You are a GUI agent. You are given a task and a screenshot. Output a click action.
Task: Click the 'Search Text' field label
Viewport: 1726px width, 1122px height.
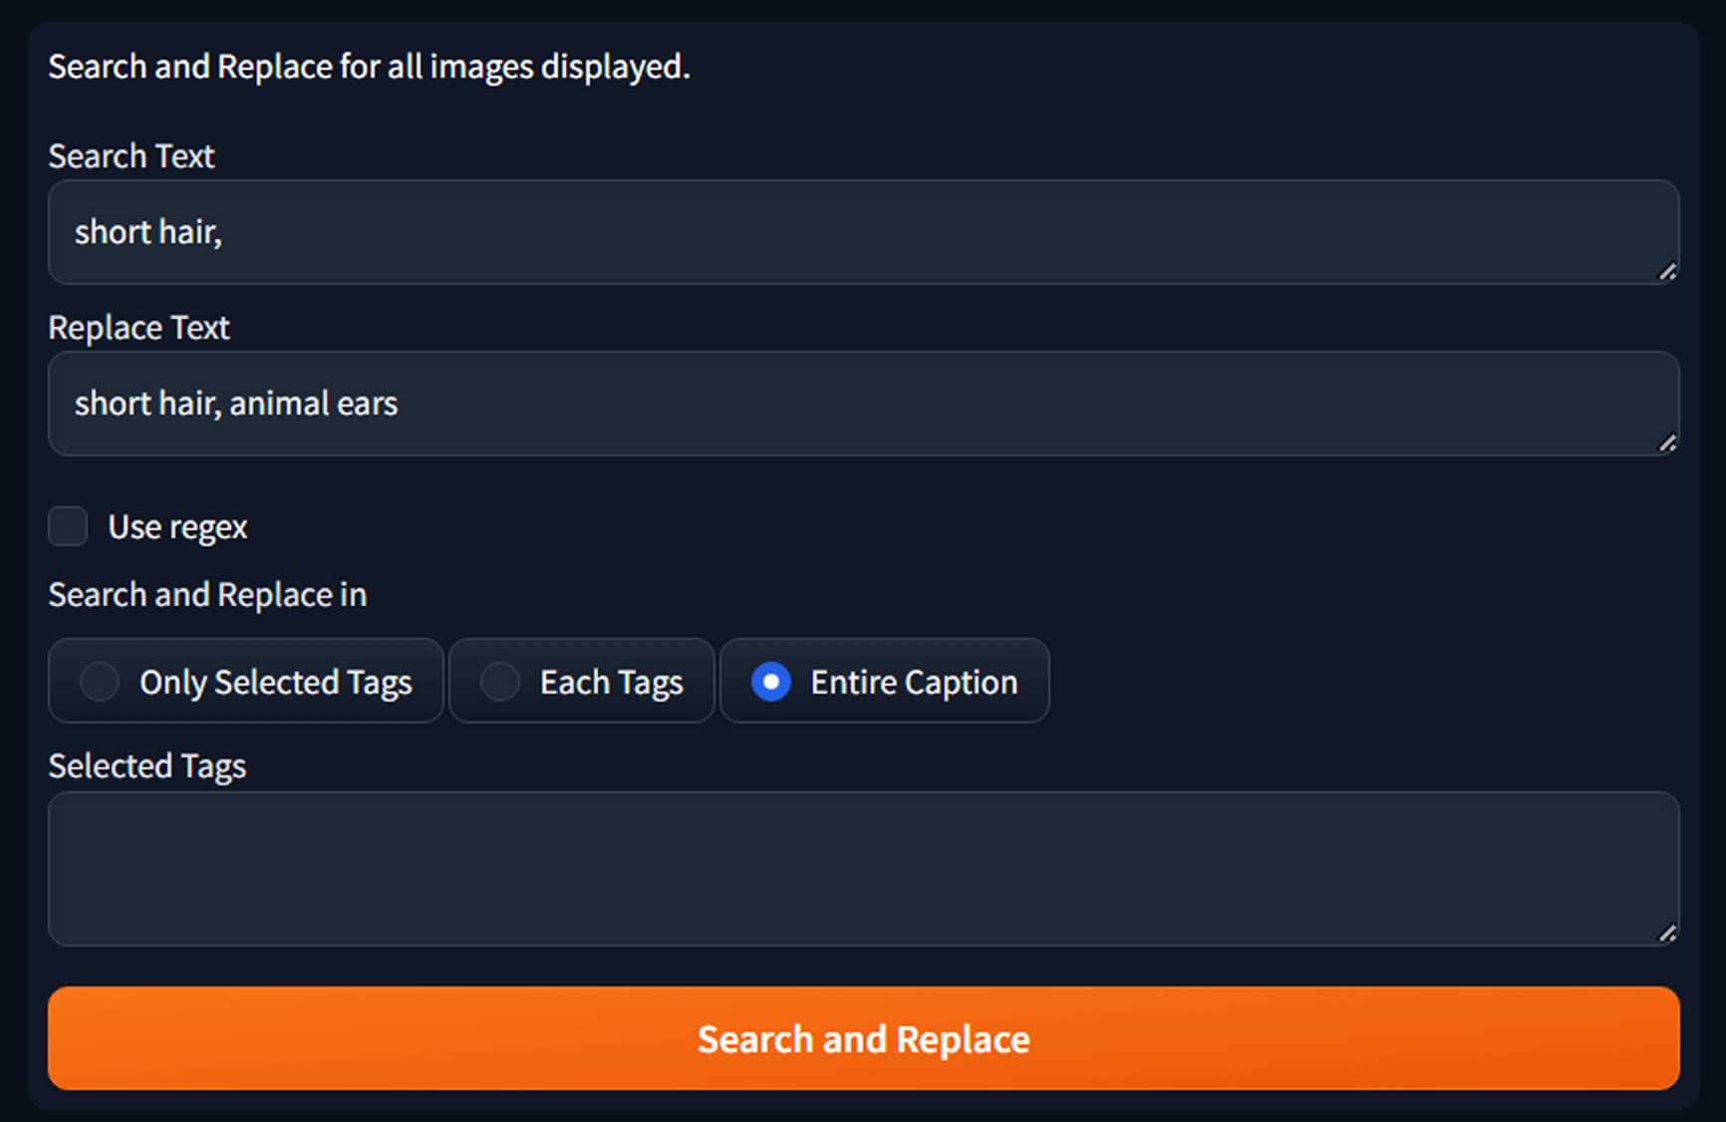point(132,156)
